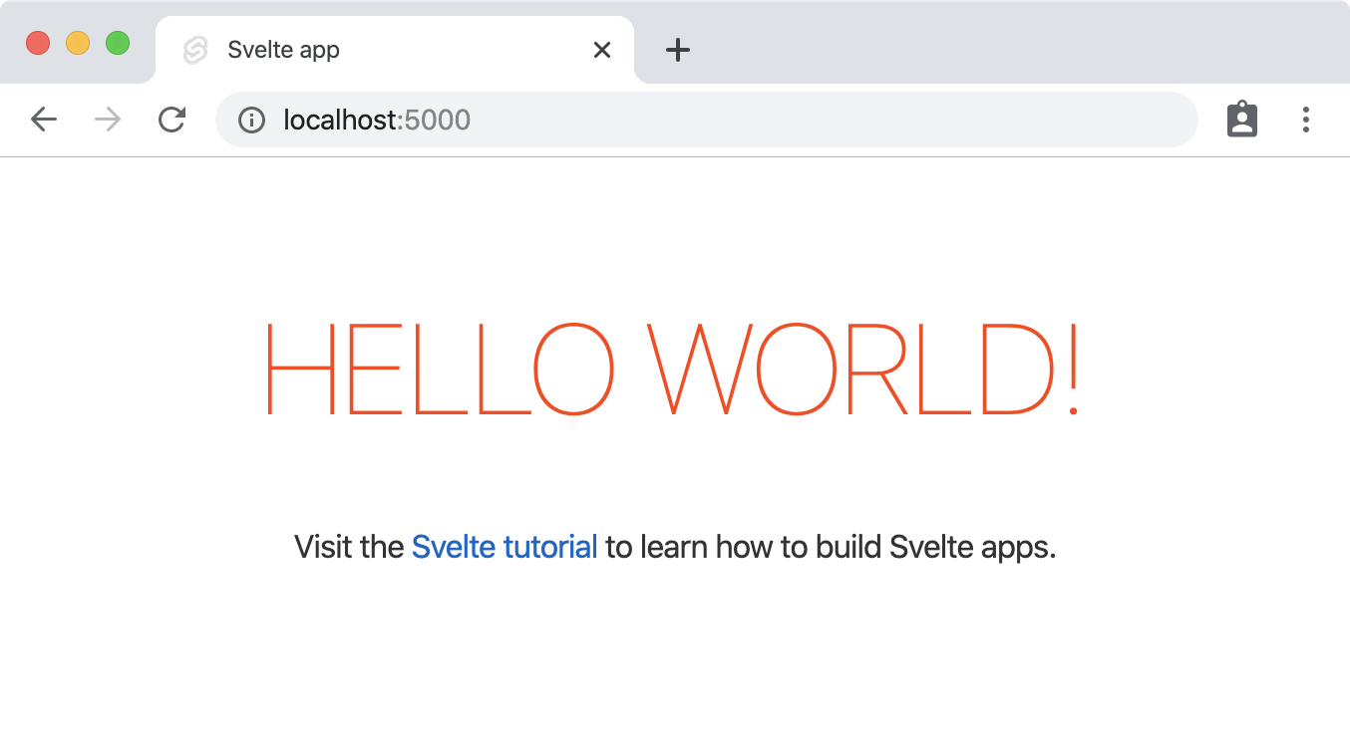The image size is (1350, 747).
Task: Click the text "to learn how to build Svelte apps."
Action: 831,547
